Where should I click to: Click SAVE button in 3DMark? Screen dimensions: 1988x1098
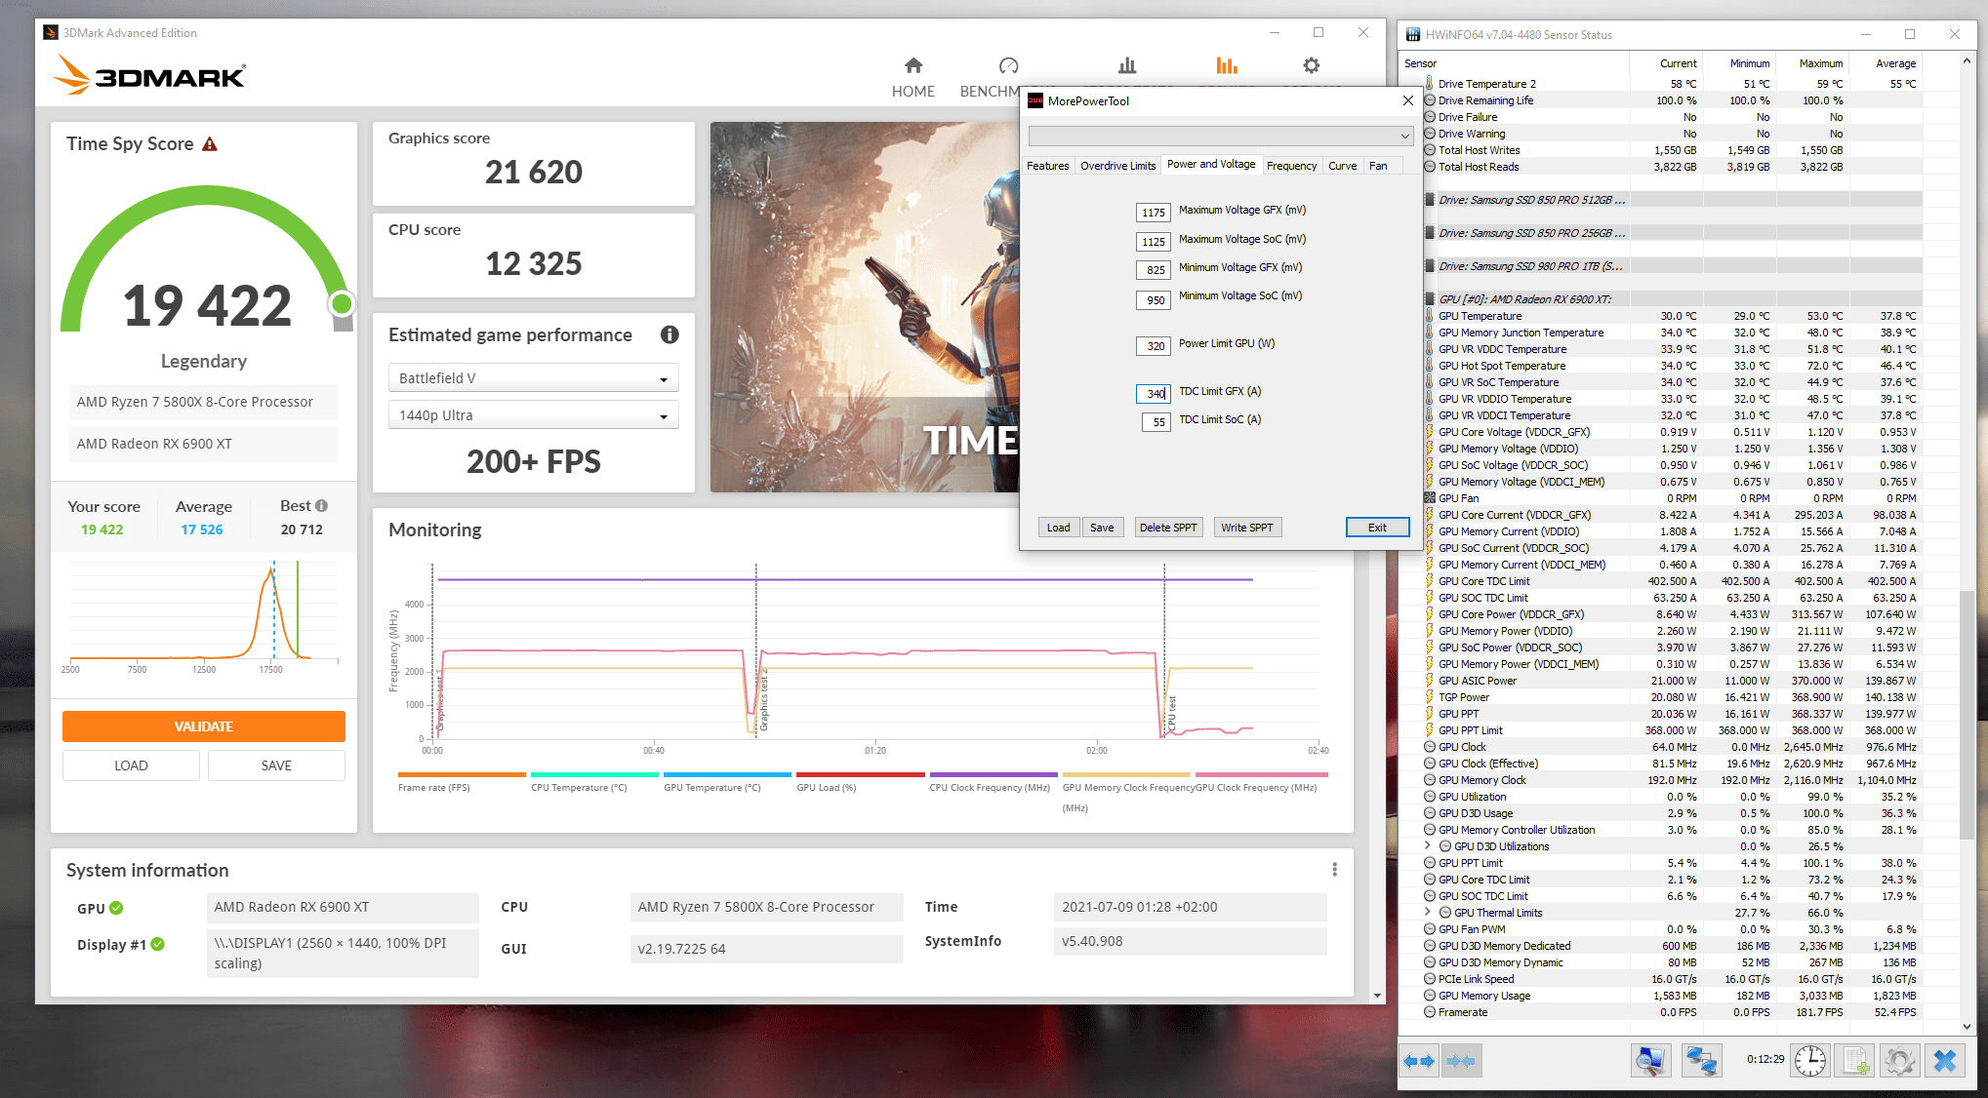click(276, 765)
